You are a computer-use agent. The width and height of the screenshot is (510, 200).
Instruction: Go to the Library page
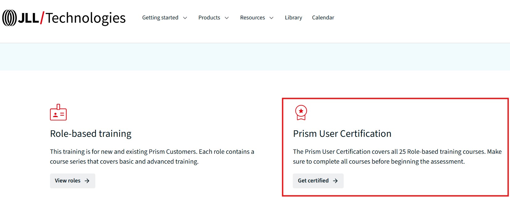click(293, 18)
